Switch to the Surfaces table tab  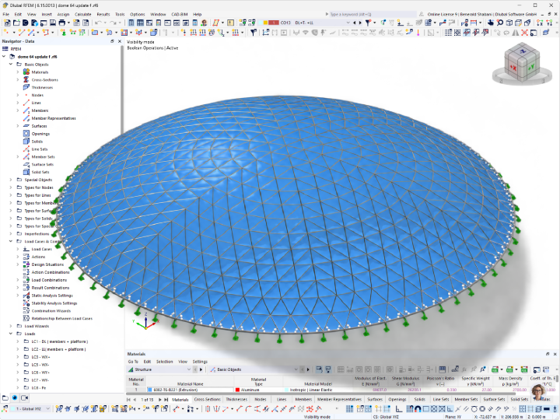point(375,399)
